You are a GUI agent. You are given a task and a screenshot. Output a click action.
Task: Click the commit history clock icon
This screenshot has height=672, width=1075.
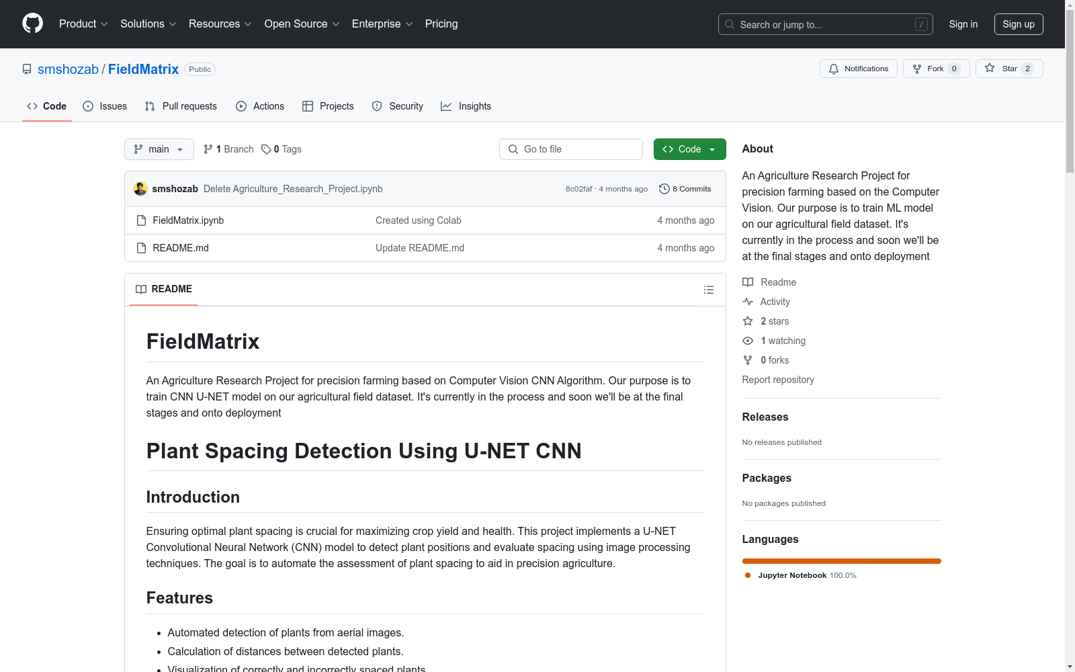coord(664,189)
